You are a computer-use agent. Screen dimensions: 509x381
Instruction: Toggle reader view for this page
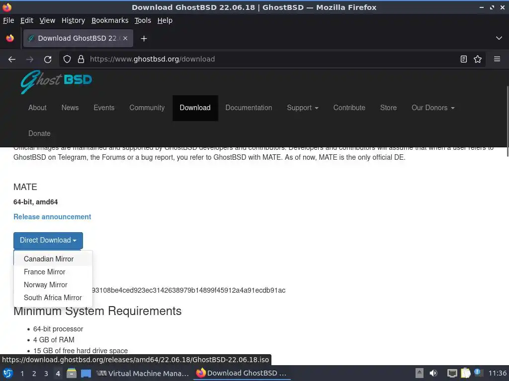point(464,59)
